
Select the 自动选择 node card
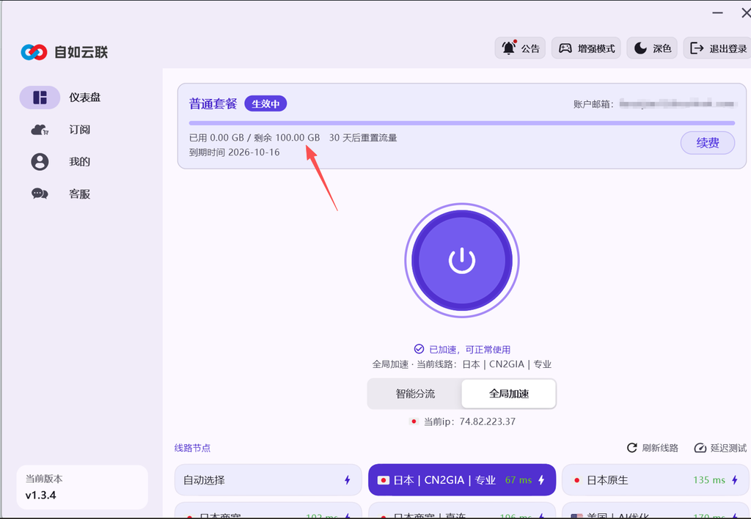point(268,479)
